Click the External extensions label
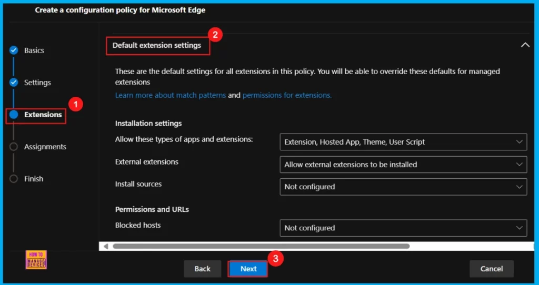539x285 pixels. click(147, 162)
